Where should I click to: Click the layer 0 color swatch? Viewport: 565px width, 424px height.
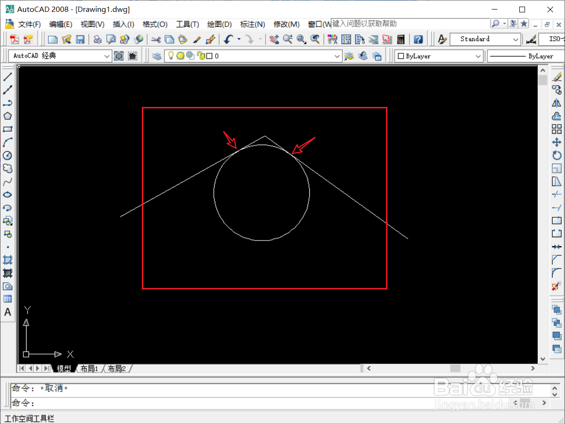pos(209,56)
